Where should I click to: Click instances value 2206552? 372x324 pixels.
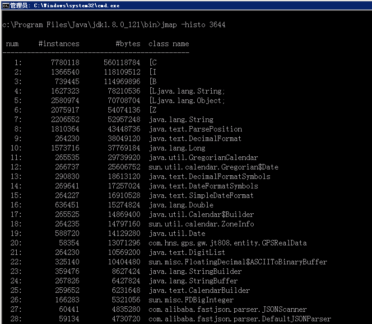[65, 119]
